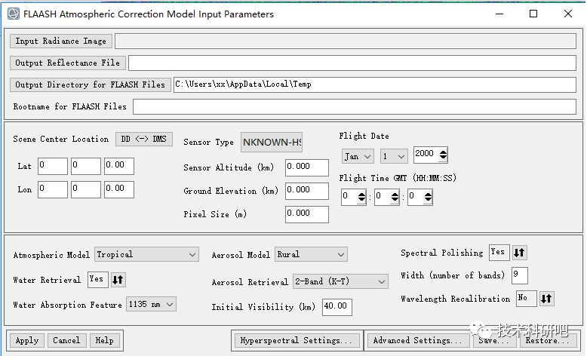Toggle Spectral Polishing with the arrows button
Image resolution: width=587 pixels, height=356 pixels.
[x=519, y=253]
